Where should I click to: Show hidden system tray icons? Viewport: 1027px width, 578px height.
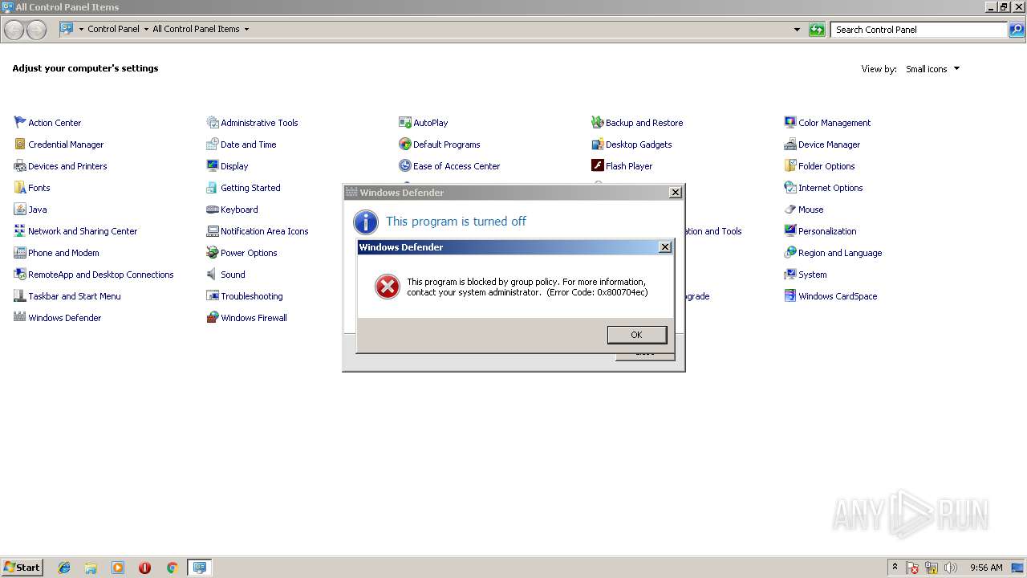coord(895,567)
